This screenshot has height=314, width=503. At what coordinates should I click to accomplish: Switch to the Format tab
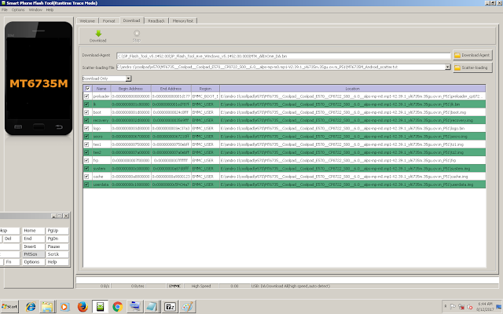pyautogui.click(x=108, y=21)
